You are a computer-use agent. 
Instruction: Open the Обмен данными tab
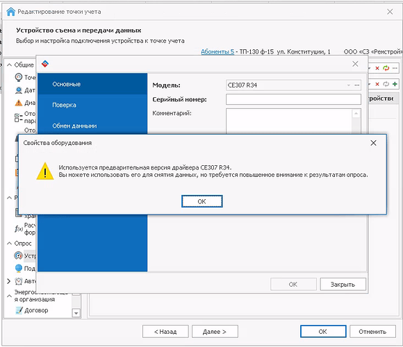coord(92,126)
